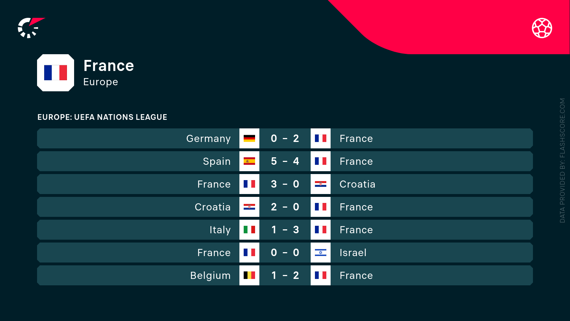The width and height of the screenshot is (570, 321).
Task: Click the Belgium flag icon
Action: coord(249,275)
